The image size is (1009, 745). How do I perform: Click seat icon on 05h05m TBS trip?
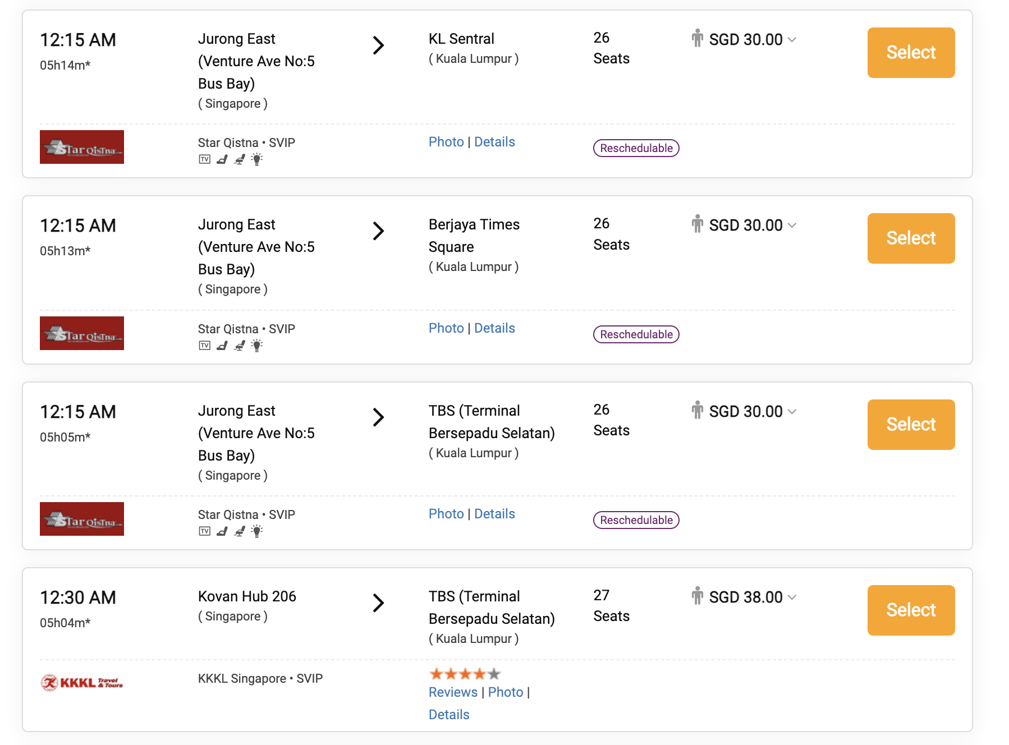pos(222,531)
